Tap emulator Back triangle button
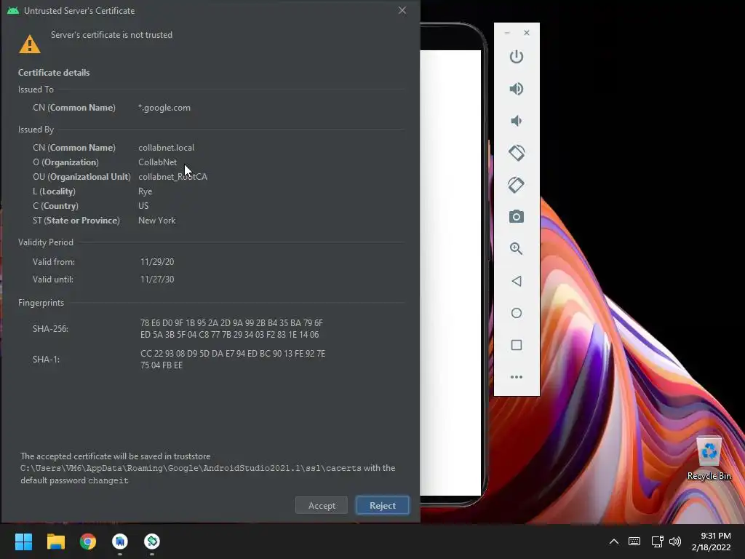Viewport: 745px width, 559px height. tap(517, 281)
